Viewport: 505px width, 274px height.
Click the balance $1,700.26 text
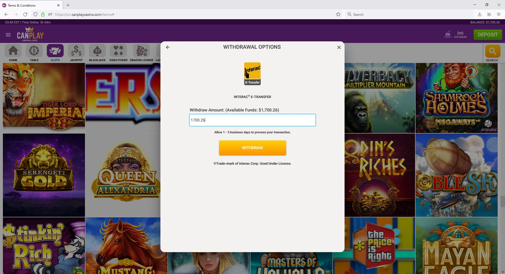(485, 22)
